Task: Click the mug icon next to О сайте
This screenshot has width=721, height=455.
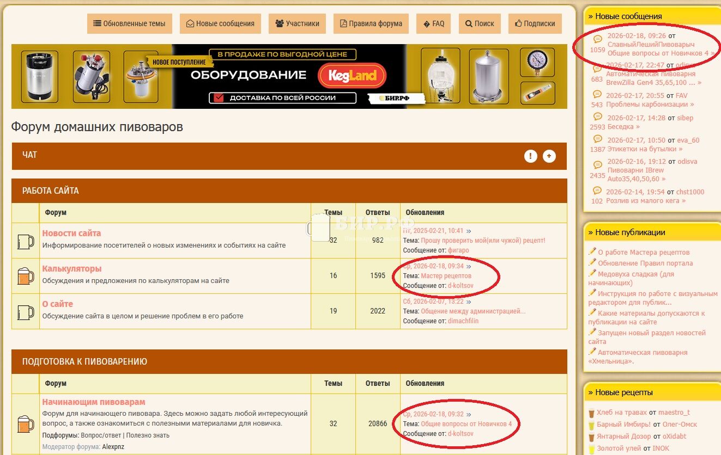Action: [x=26, y=311]
